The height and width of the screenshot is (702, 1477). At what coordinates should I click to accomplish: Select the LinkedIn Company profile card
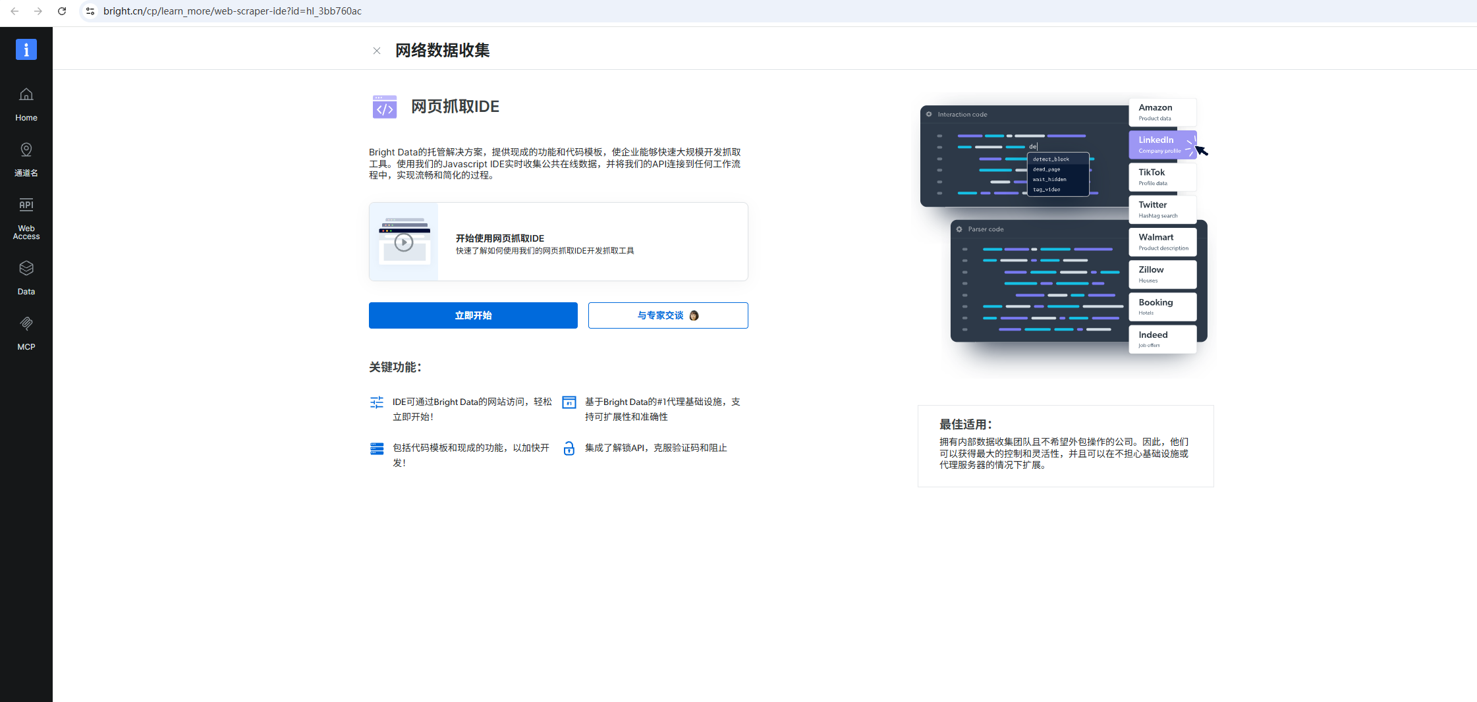[1162, 145]
